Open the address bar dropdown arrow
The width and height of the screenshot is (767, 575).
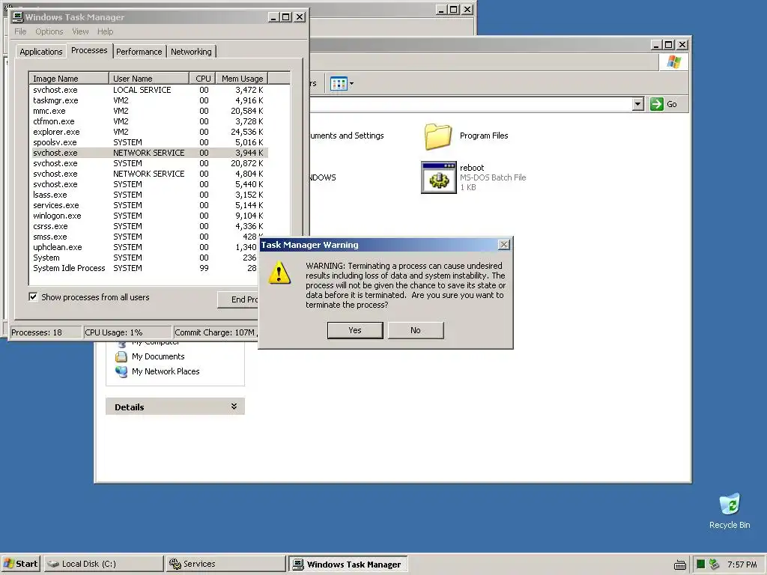tap(637, 104)
